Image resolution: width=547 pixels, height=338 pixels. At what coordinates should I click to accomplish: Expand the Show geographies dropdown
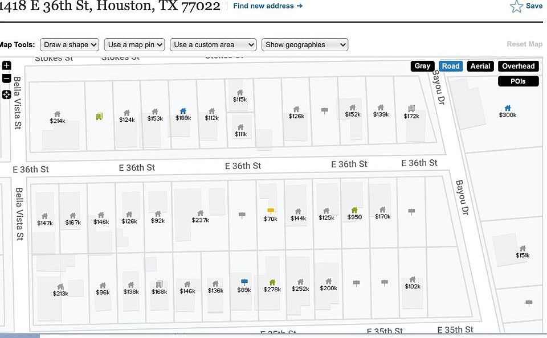click(x=304, y=44)
